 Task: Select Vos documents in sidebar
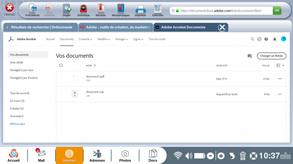click(x=28, y=55)
